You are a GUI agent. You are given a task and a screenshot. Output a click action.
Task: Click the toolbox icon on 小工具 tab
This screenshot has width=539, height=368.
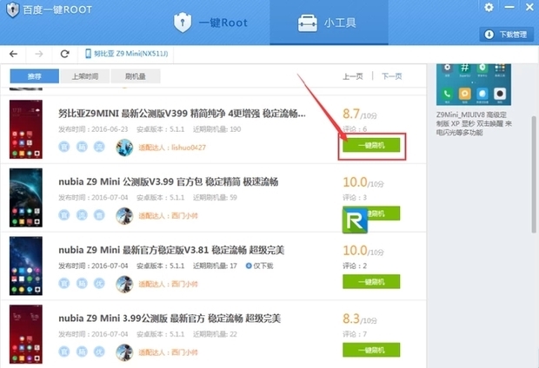point(307,23)
